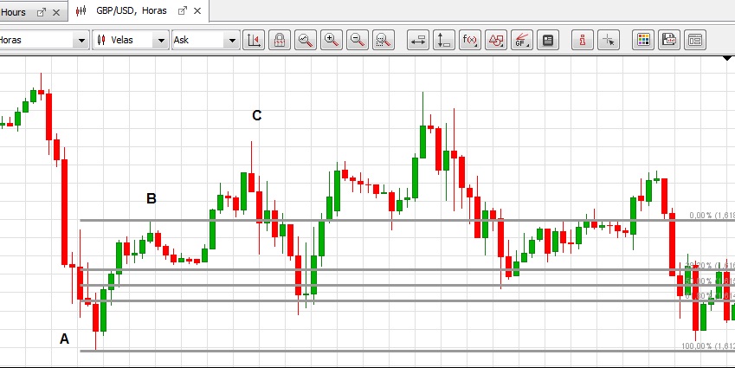Viewport: 735px width, 368px height.
Task: Click the magnifier with chart line icon
Action: click(x=305, y=40)
